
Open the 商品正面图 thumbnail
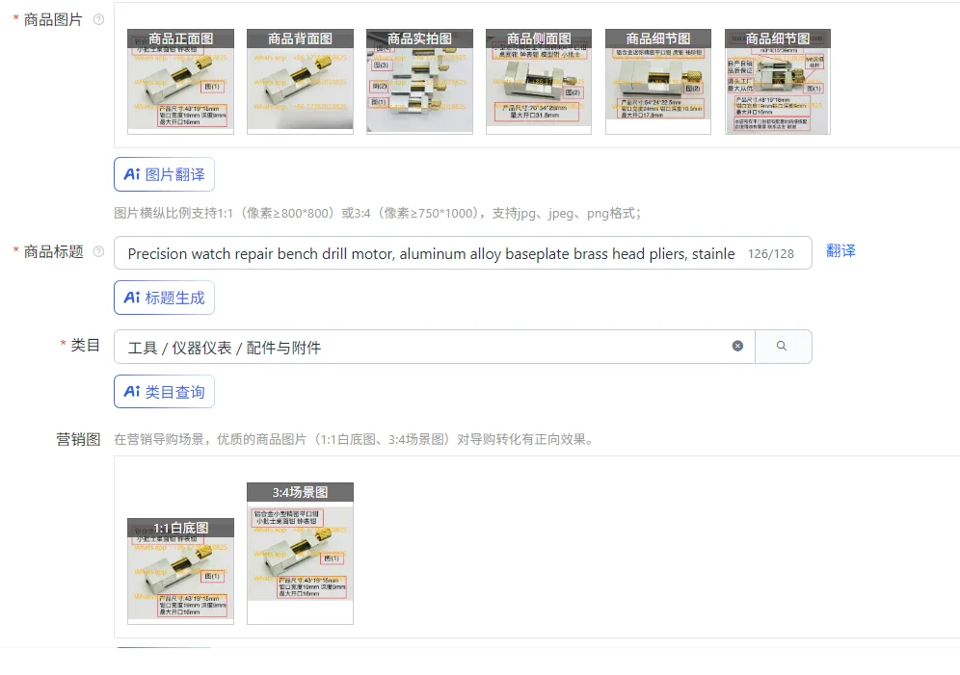click(x=180, y=81)
